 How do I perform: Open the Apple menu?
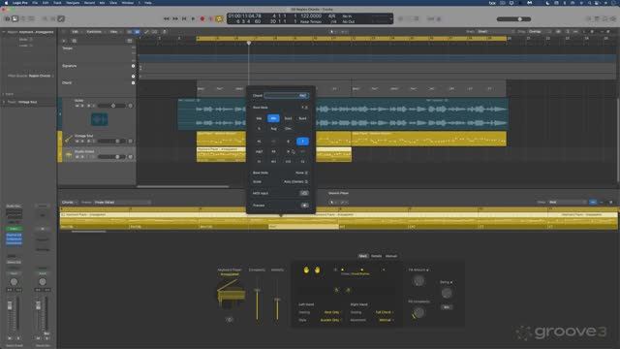[6, 3]
